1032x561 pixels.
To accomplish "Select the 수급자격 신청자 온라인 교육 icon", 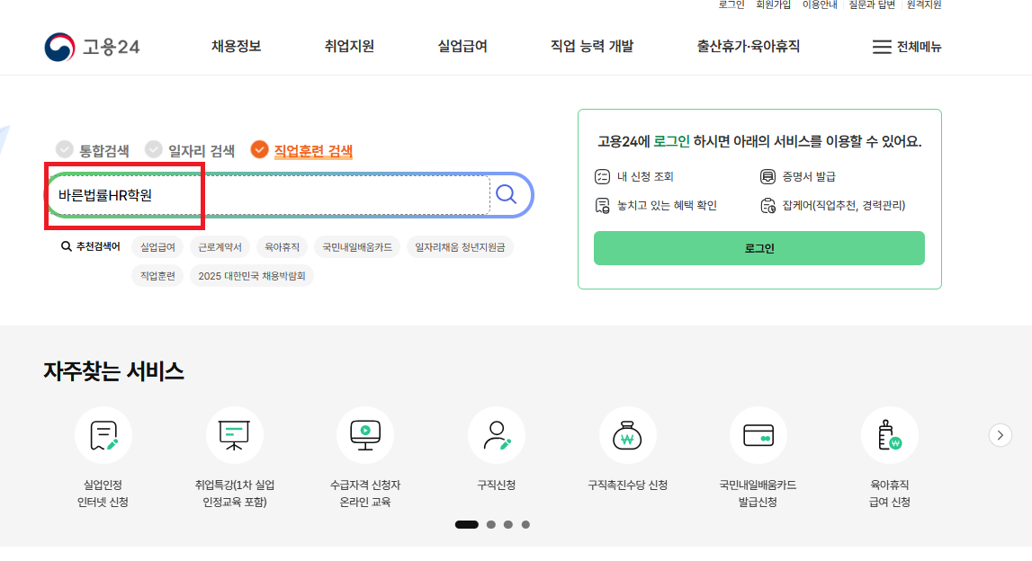I will coord(365,435).
